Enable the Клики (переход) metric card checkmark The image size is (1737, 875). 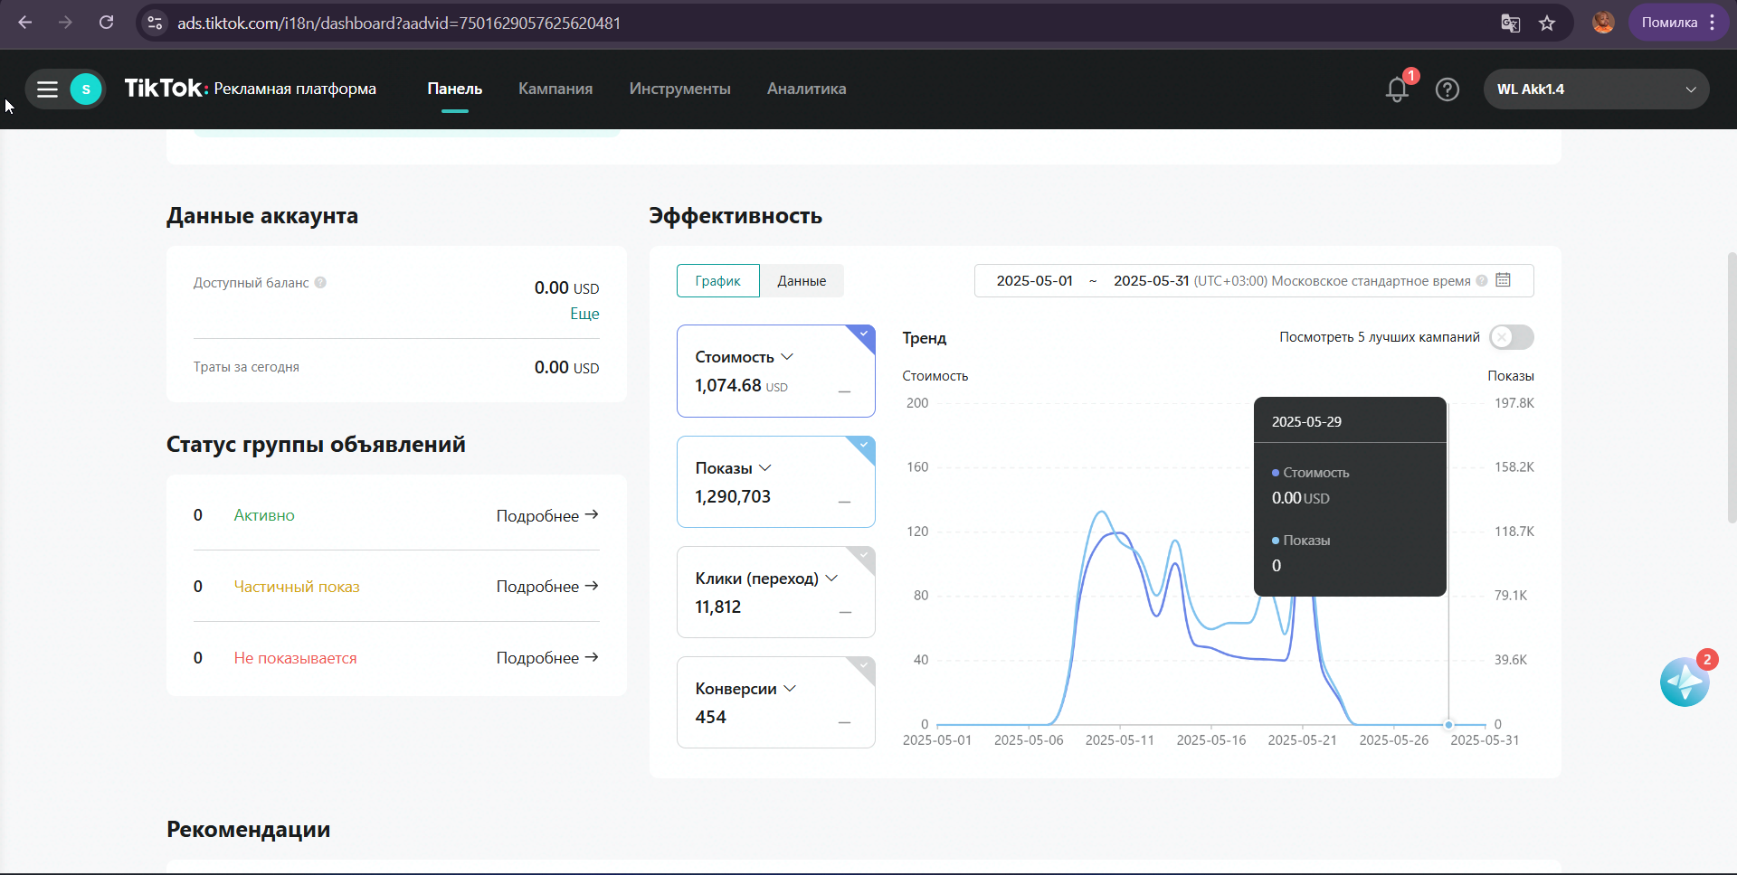(864, 556)
